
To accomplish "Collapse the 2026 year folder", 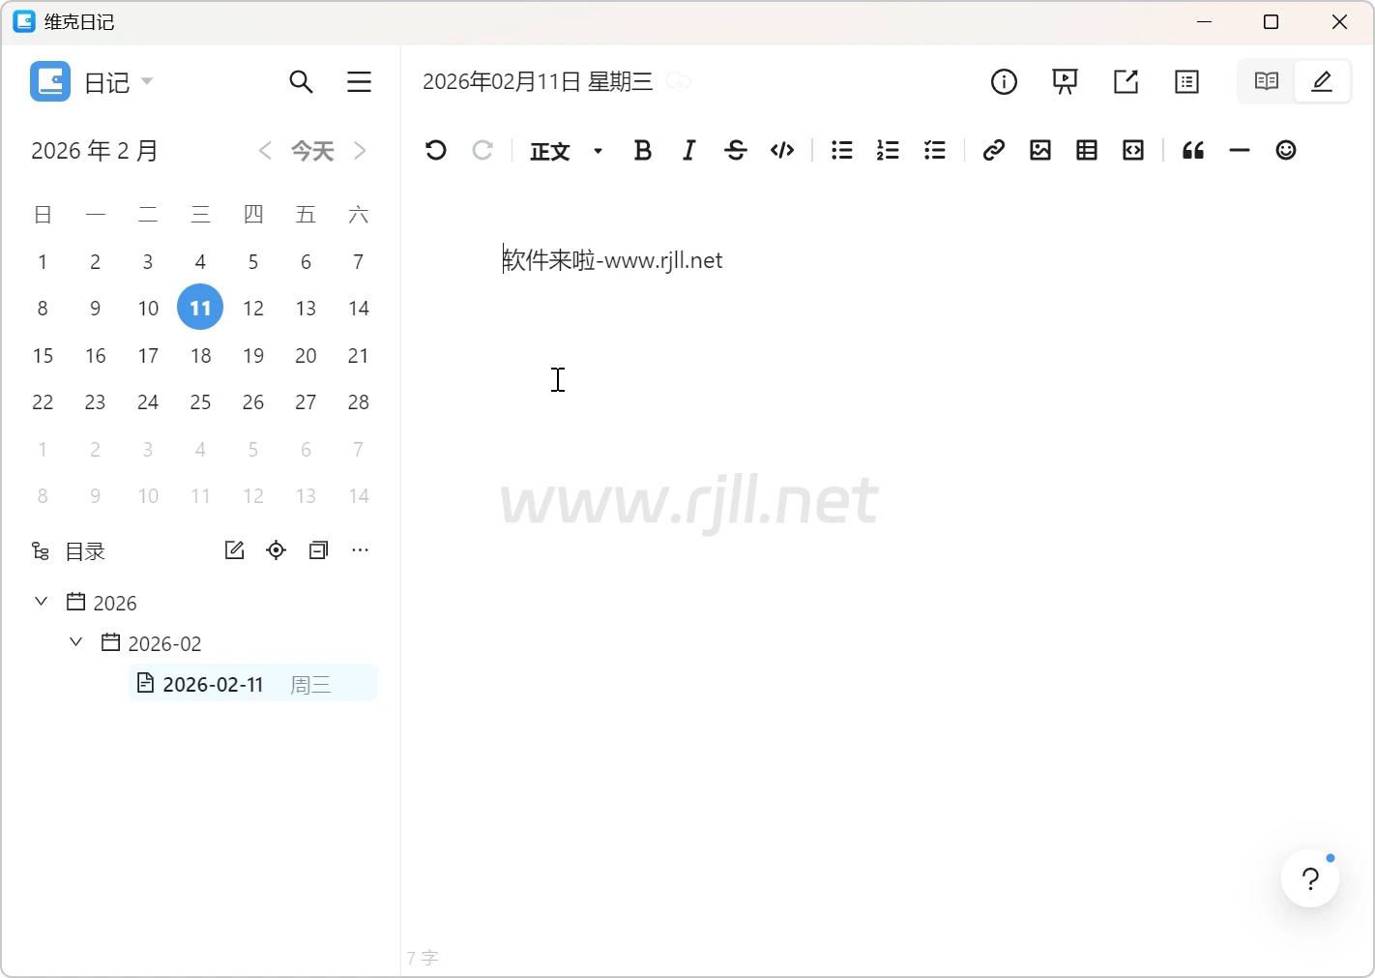I will pyautogui.click(x=42, y=602).
